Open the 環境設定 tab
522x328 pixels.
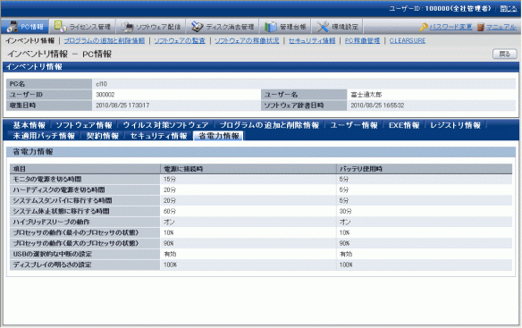tap(337, 26)
